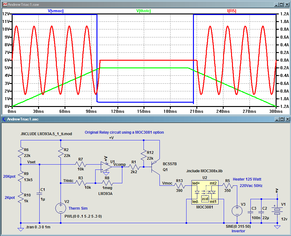Select resistor R6 22k symbol
This screenshot has width=291, height=236.
(x=21, y=152)
